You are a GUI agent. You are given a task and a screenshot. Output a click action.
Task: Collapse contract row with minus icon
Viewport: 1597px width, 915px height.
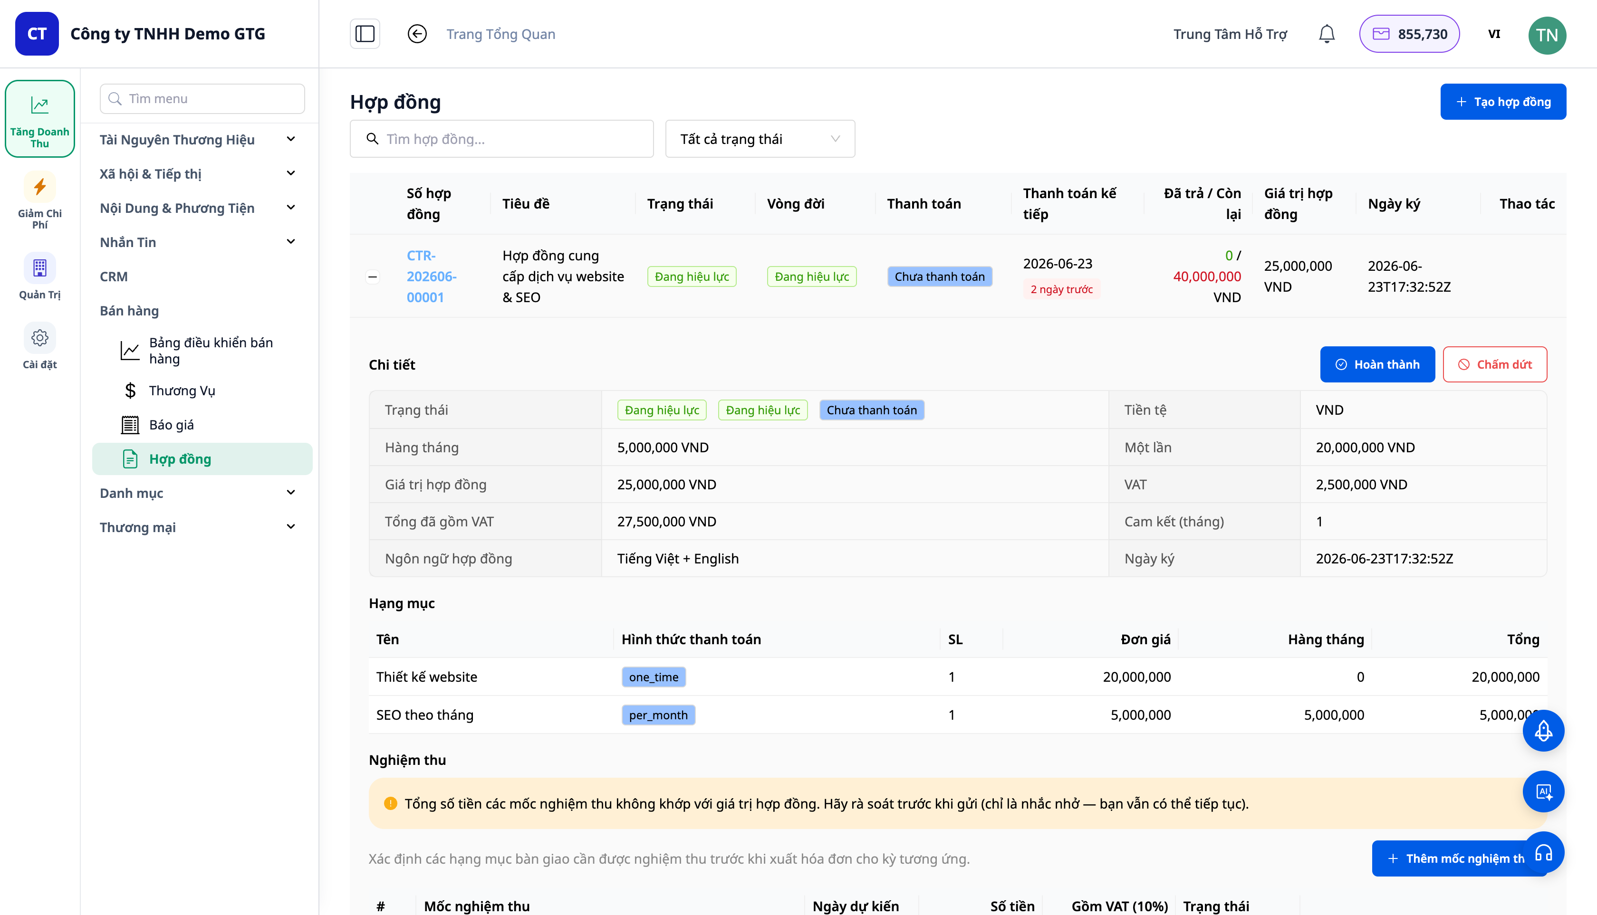(x=373, y=276)
